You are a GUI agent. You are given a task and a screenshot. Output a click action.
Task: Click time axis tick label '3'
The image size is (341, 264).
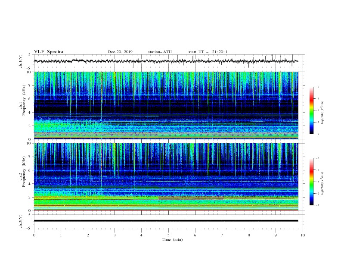click(115, 235)
